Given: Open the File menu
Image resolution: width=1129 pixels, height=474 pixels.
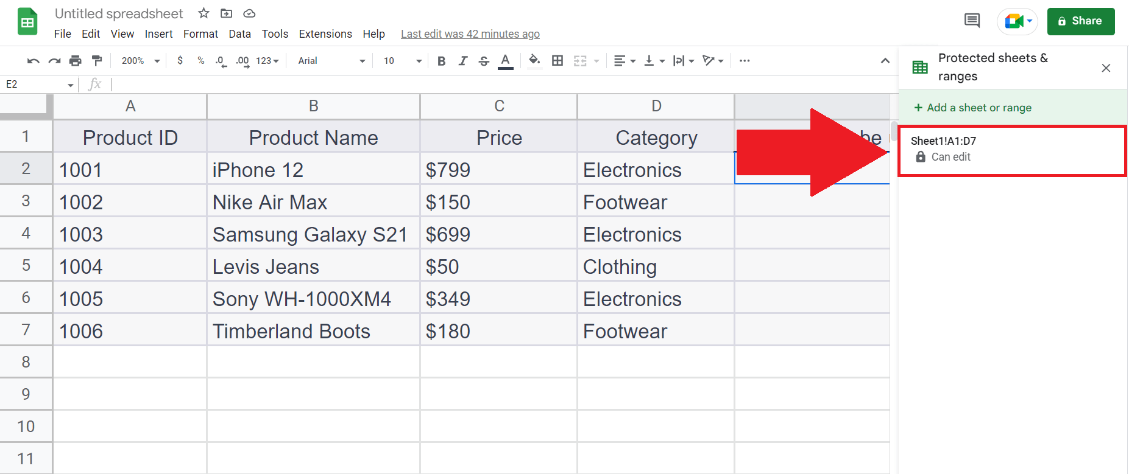Looking at the screenshot, I should tap(62, 34).
